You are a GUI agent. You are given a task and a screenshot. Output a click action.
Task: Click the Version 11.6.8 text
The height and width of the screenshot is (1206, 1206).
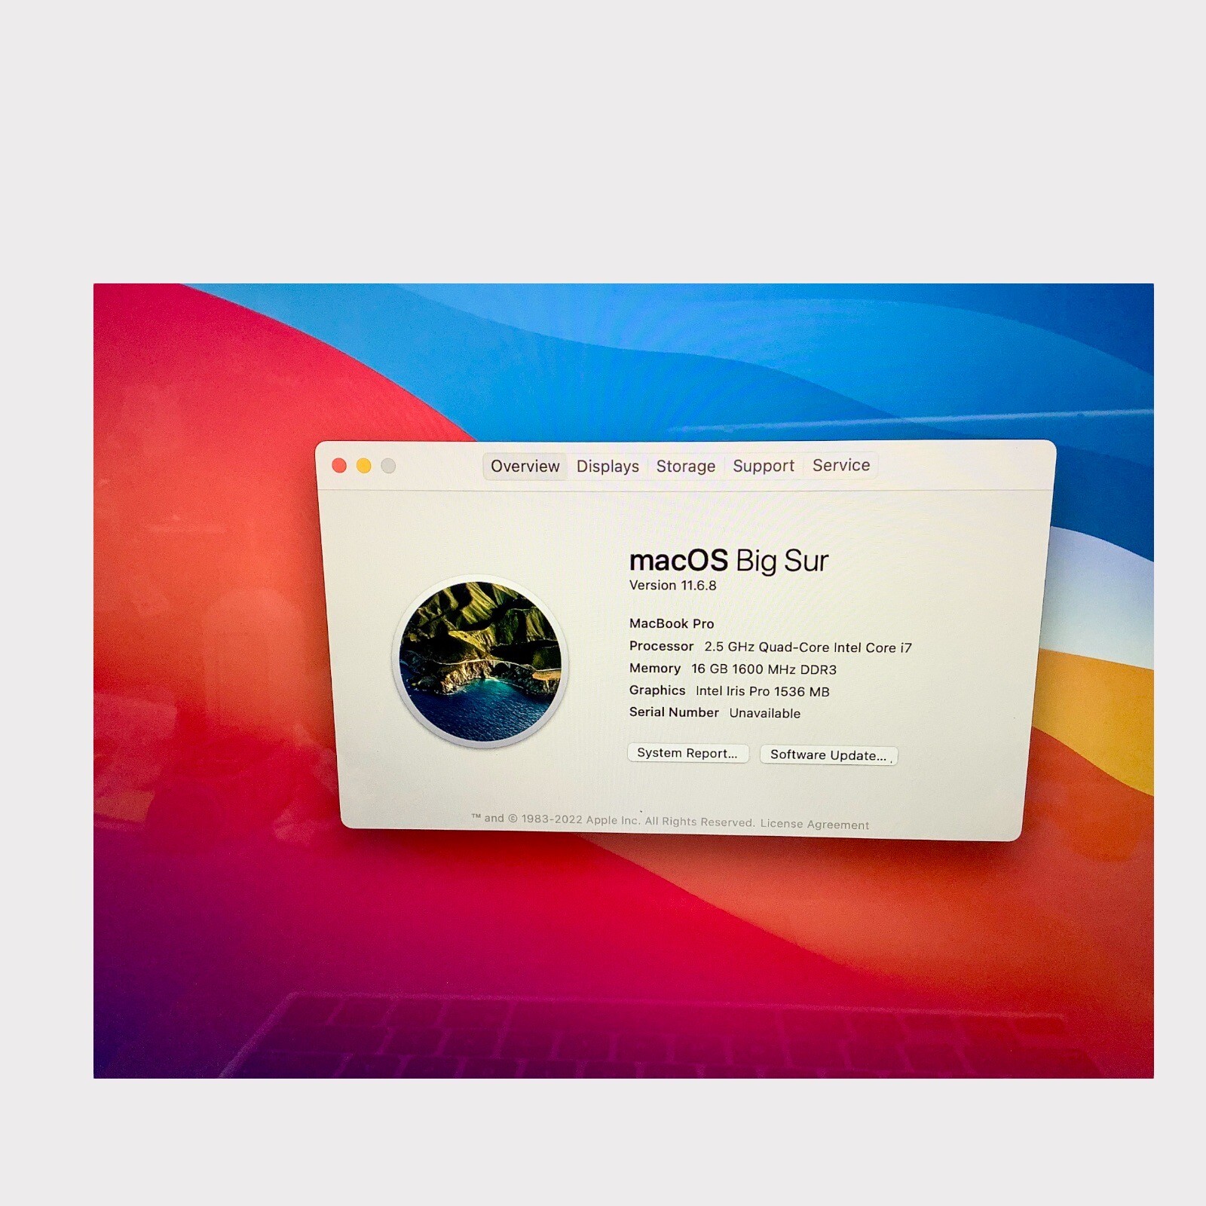(673, 586)
